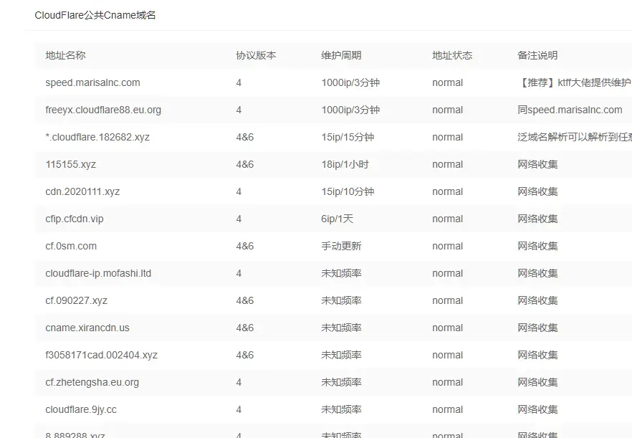Click 网络收集 note in cname.xirancdn.us row
The width and height of the screenshot is (632, 438).
[x=537, y=328]
